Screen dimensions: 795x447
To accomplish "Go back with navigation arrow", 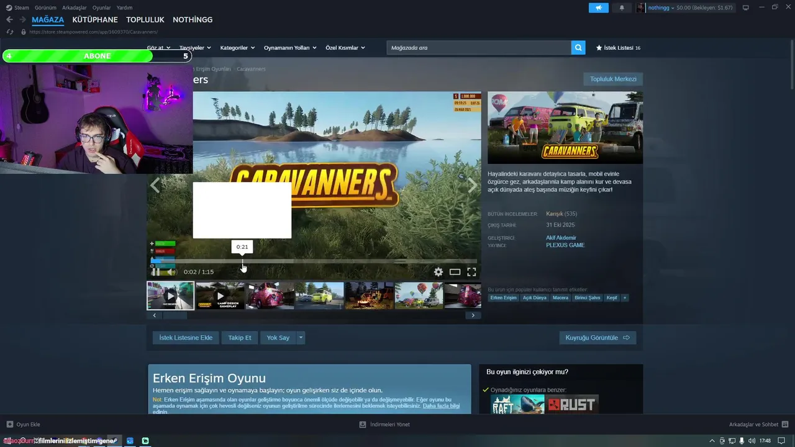I will click(x=9, y=20).
